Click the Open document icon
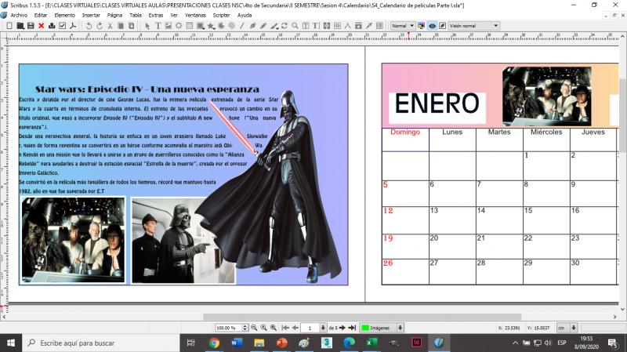The width and height of the screenshot is (627, 352). coord(20,26)
